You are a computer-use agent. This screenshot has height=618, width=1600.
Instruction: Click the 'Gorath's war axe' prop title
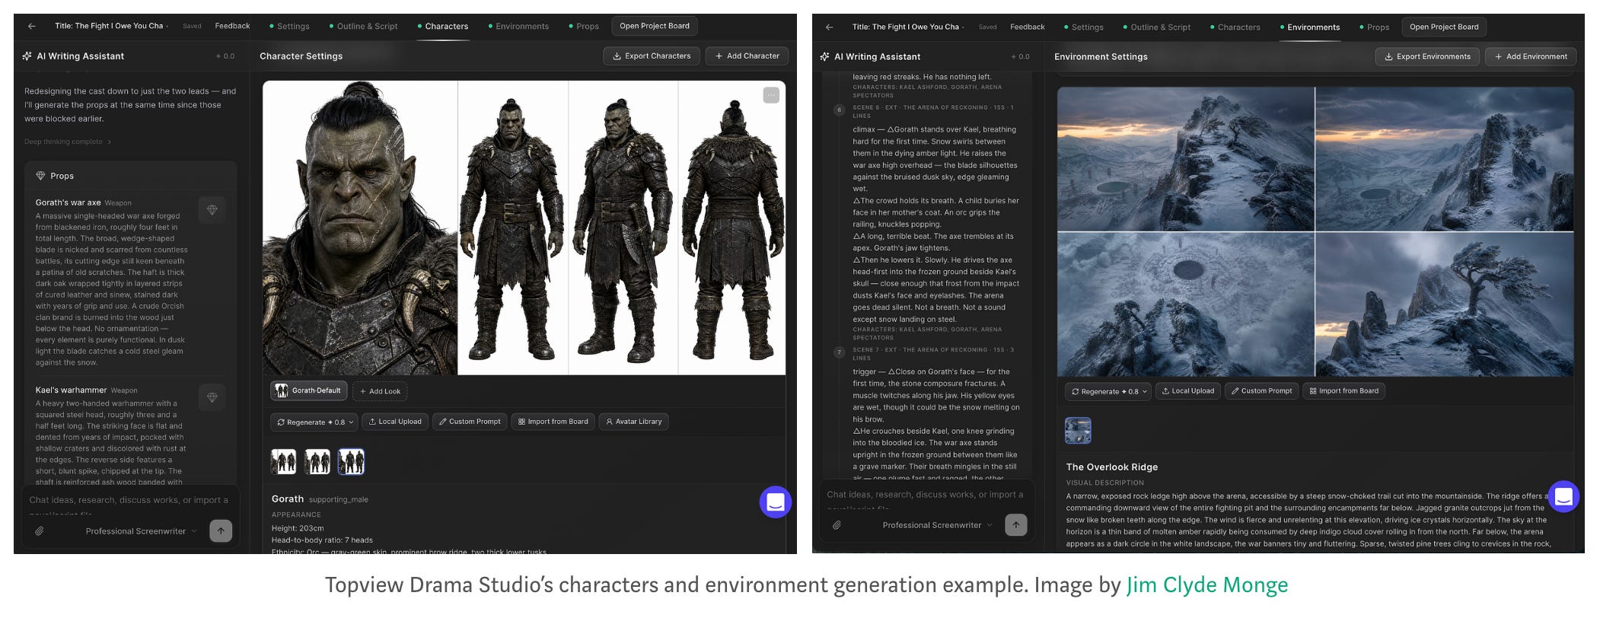[x=69, y=202]
